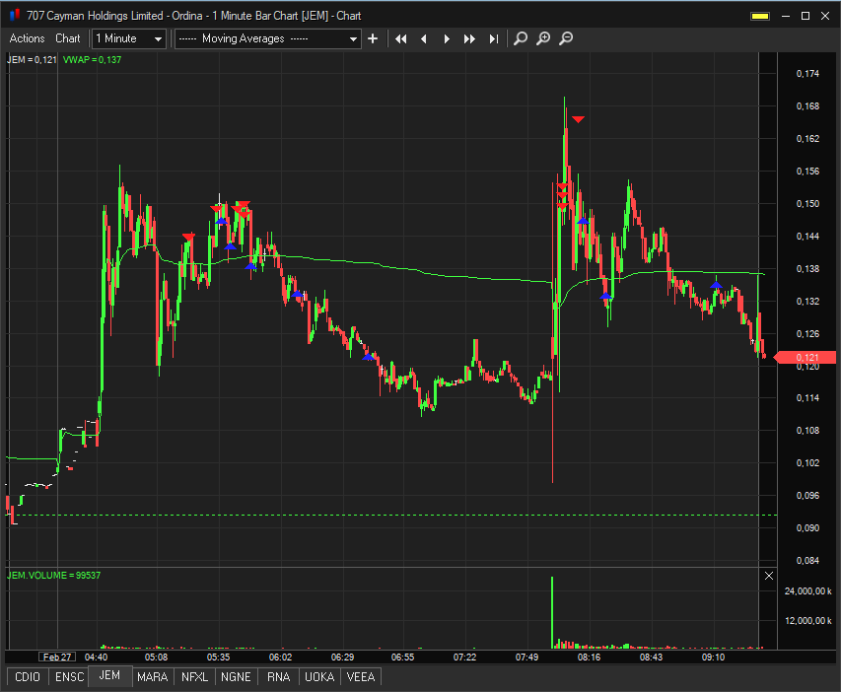The image size is (841, 692).
Task: Click the JEM = 0,121 label
Action: coord(32,59)
